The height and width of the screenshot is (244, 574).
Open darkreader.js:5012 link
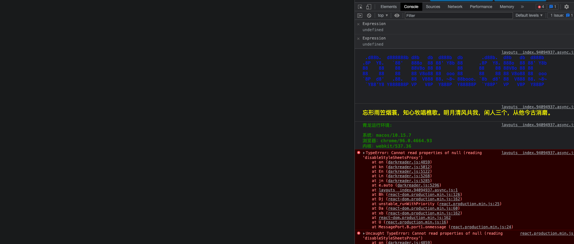[x=409, y=167]
